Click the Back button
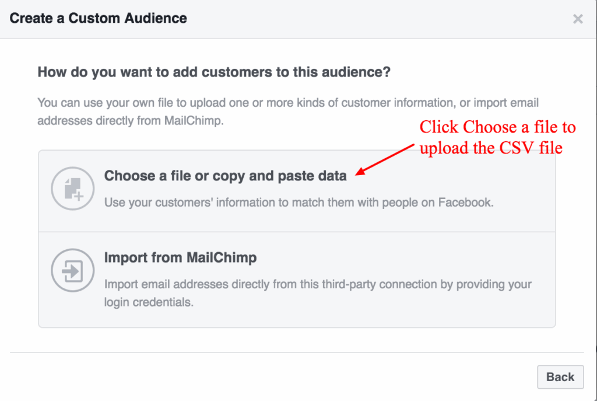The image size is (597, 401). tap(560, 376)
